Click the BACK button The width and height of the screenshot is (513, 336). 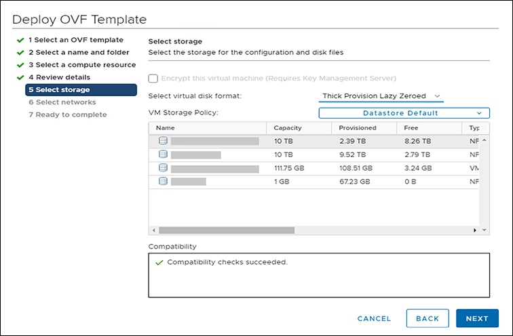[x=427, y=318]
